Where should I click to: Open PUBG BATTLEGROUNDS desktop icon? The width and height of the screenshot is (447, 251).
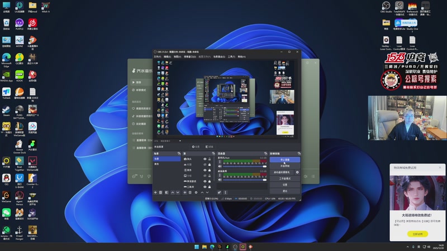click(x=20, y=112)
